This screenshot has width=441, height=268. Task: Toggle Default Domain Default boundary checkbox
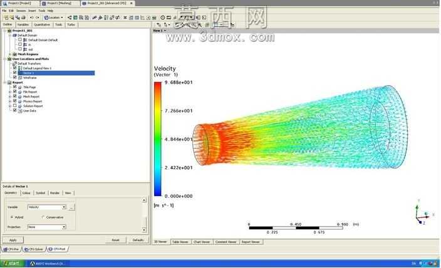20,40
